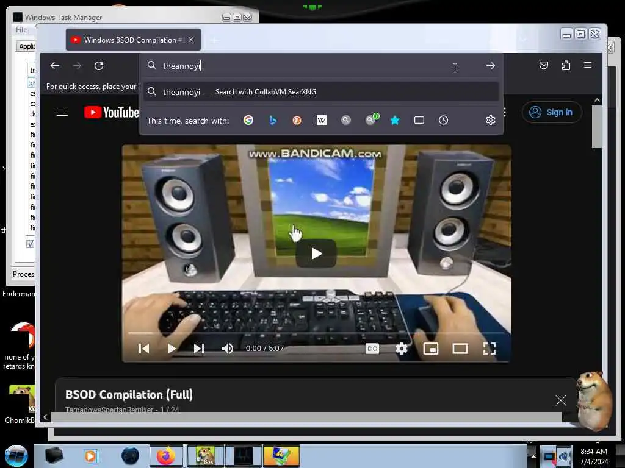Search bookmarks with the star icon
The width and height of the screenshot is (625, 468).
coord(395,120)
